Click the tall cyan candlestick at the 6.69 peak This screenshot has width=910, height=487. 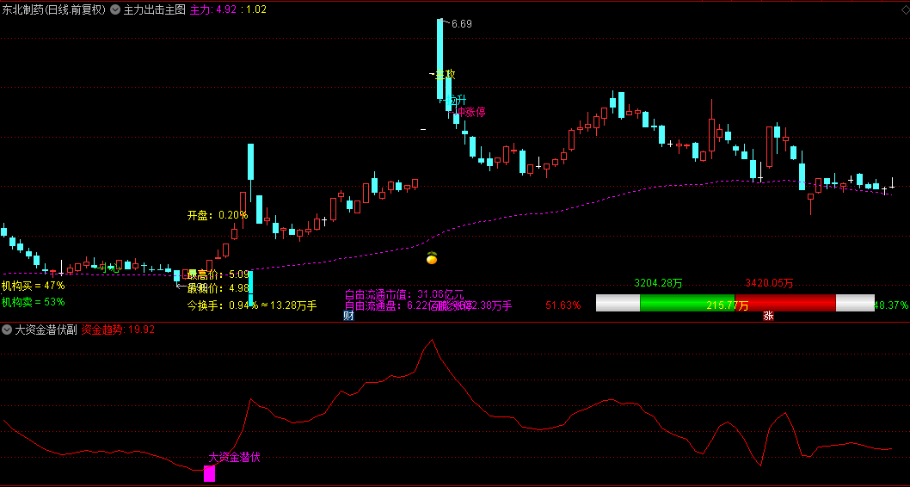(440, 59)
